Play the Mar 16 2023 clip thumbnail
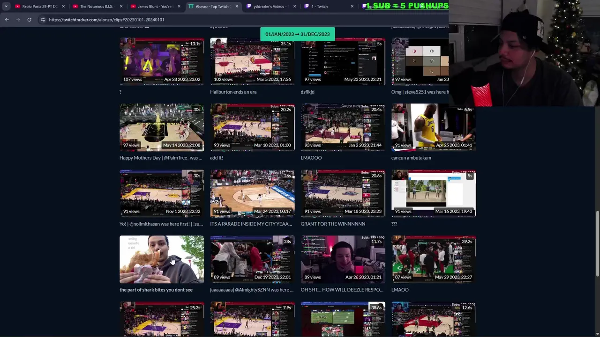Viewport: 600px width, 337px height. (x=434, y=193)
